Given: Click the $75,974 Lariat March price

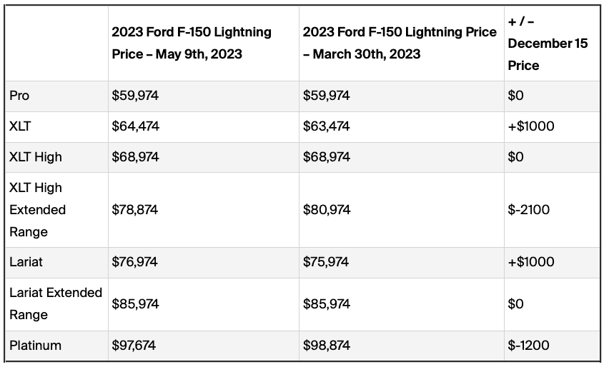Looking at the screenshot, I should pyautogui.click(x=326, y=262).
